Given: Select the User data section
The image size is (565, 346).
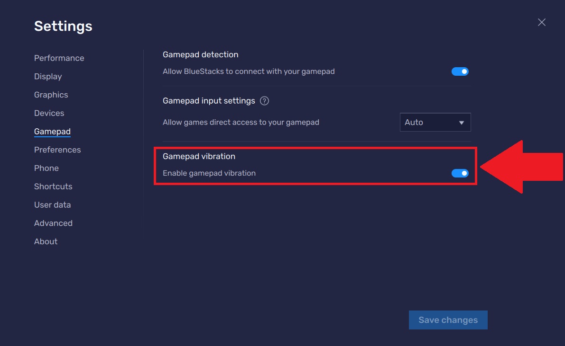Looking at the screenshot, I should click(x=52, y=205).
